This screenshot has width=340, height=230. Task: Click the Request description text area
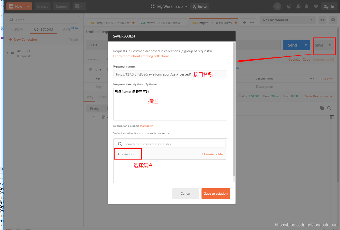[x=170, y=104]
